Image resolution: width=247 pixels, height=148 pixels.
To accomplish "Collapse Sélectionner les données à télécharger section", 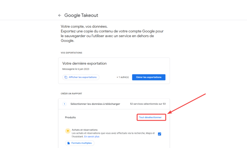I will [114, 104].
